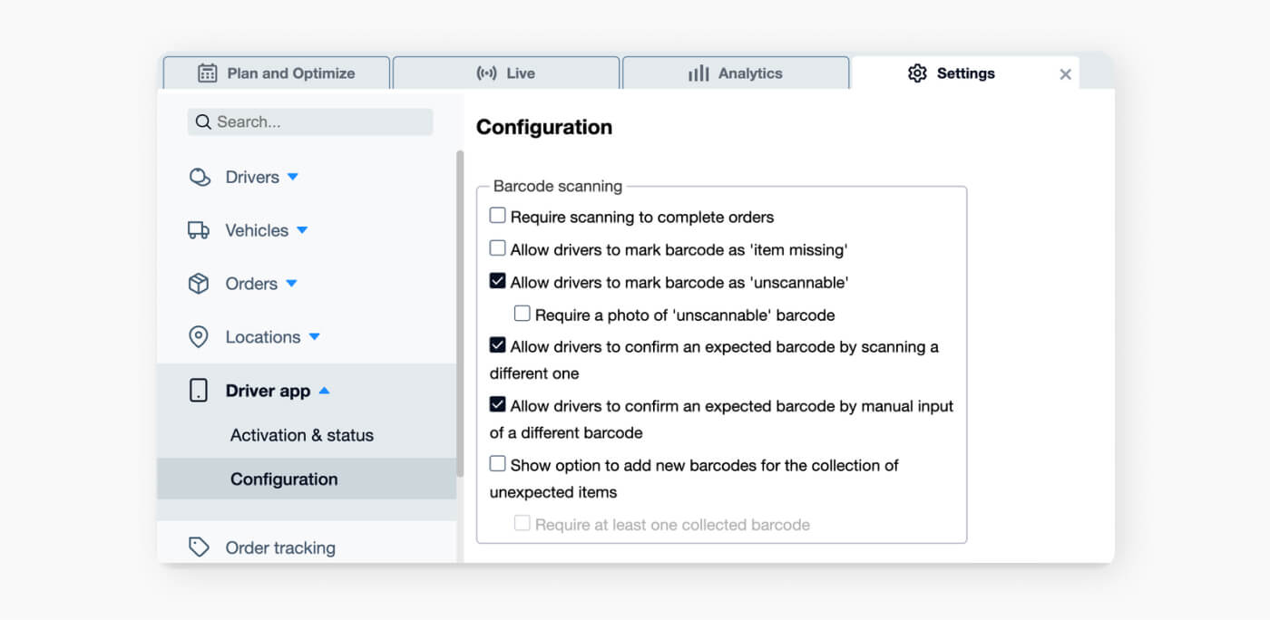The height and width of the screenshot is (620, 1270).
Task: Switch to the Analytics tab
Action: point(735,73)
